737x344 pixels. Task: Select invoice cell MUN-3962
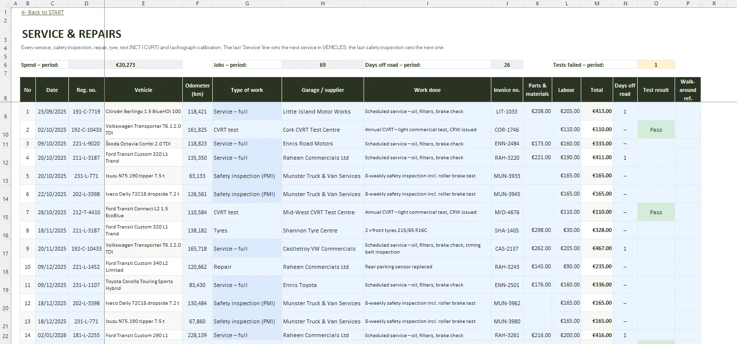click(507, 303)
